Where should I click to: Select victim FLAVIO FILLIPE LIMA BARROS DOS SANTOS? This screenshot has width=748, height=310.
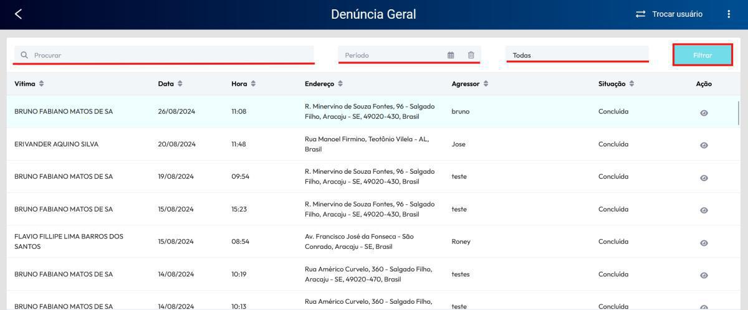(x=69, y=242)
